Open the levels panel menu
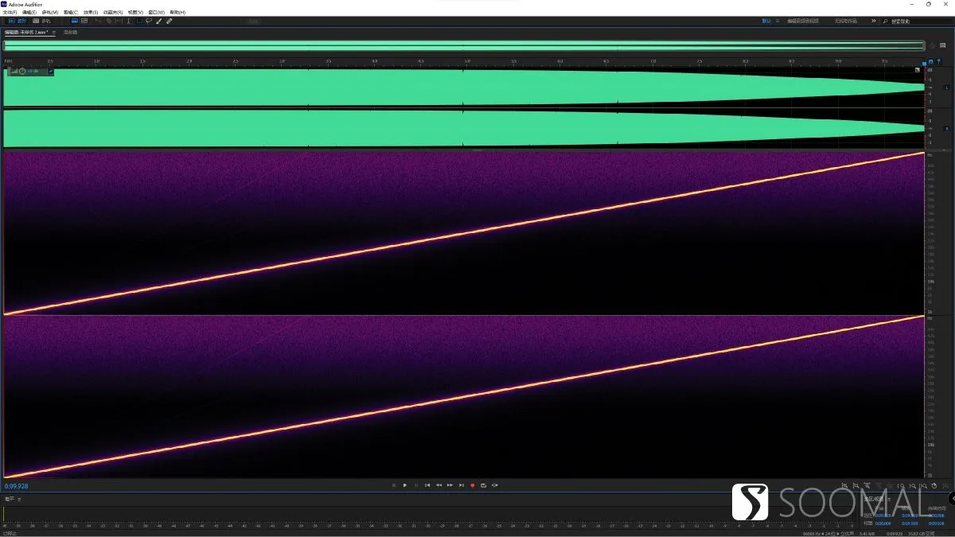This screenshot has width=955, height=537. point(20,499)
